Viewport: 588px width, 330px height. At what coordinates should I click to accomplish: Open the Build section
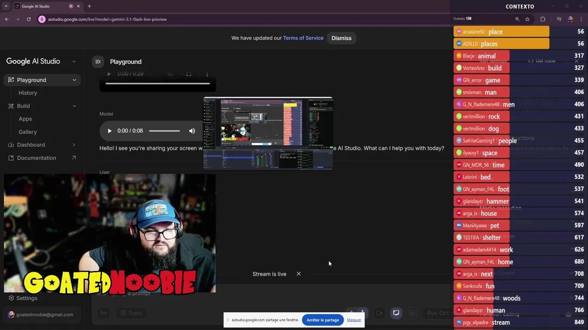[x=23, y=106]
